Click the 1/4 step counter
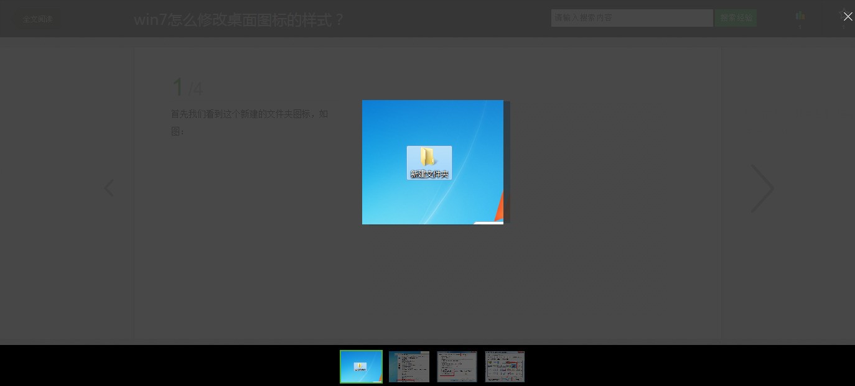The image size is (855, 386). click(187, 88)
